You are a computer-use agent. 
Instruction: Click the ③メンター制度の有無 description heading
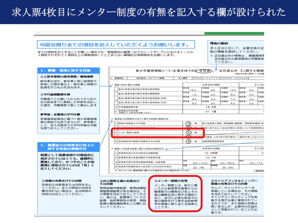(x=171, y=181)
